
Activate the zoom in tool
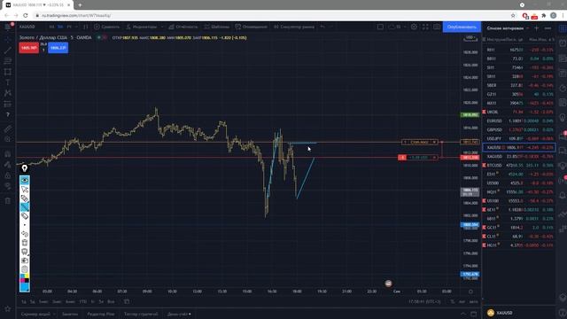pyautogui.click(x=8, y=139)
